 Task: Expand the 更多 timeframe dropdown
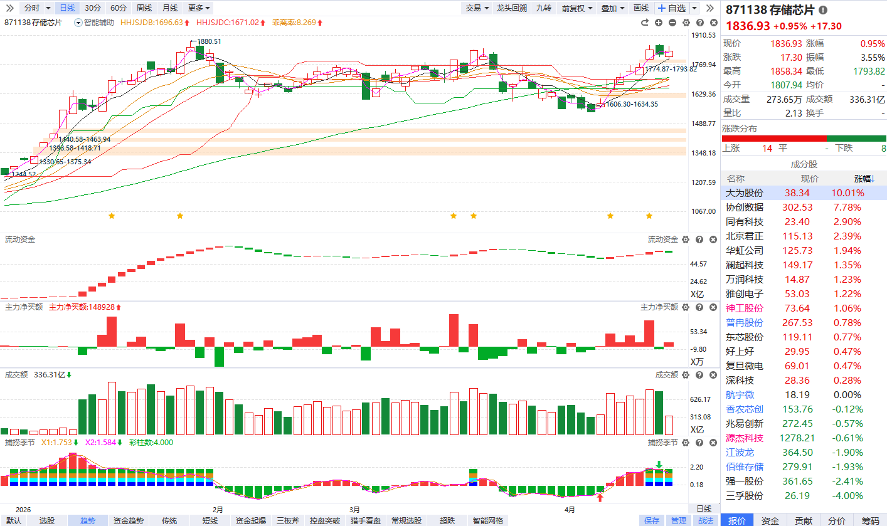coord(199,8)
